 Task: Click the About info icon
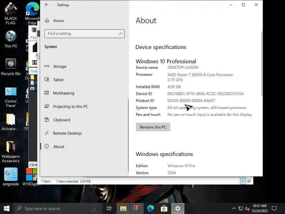click(47, 146)
